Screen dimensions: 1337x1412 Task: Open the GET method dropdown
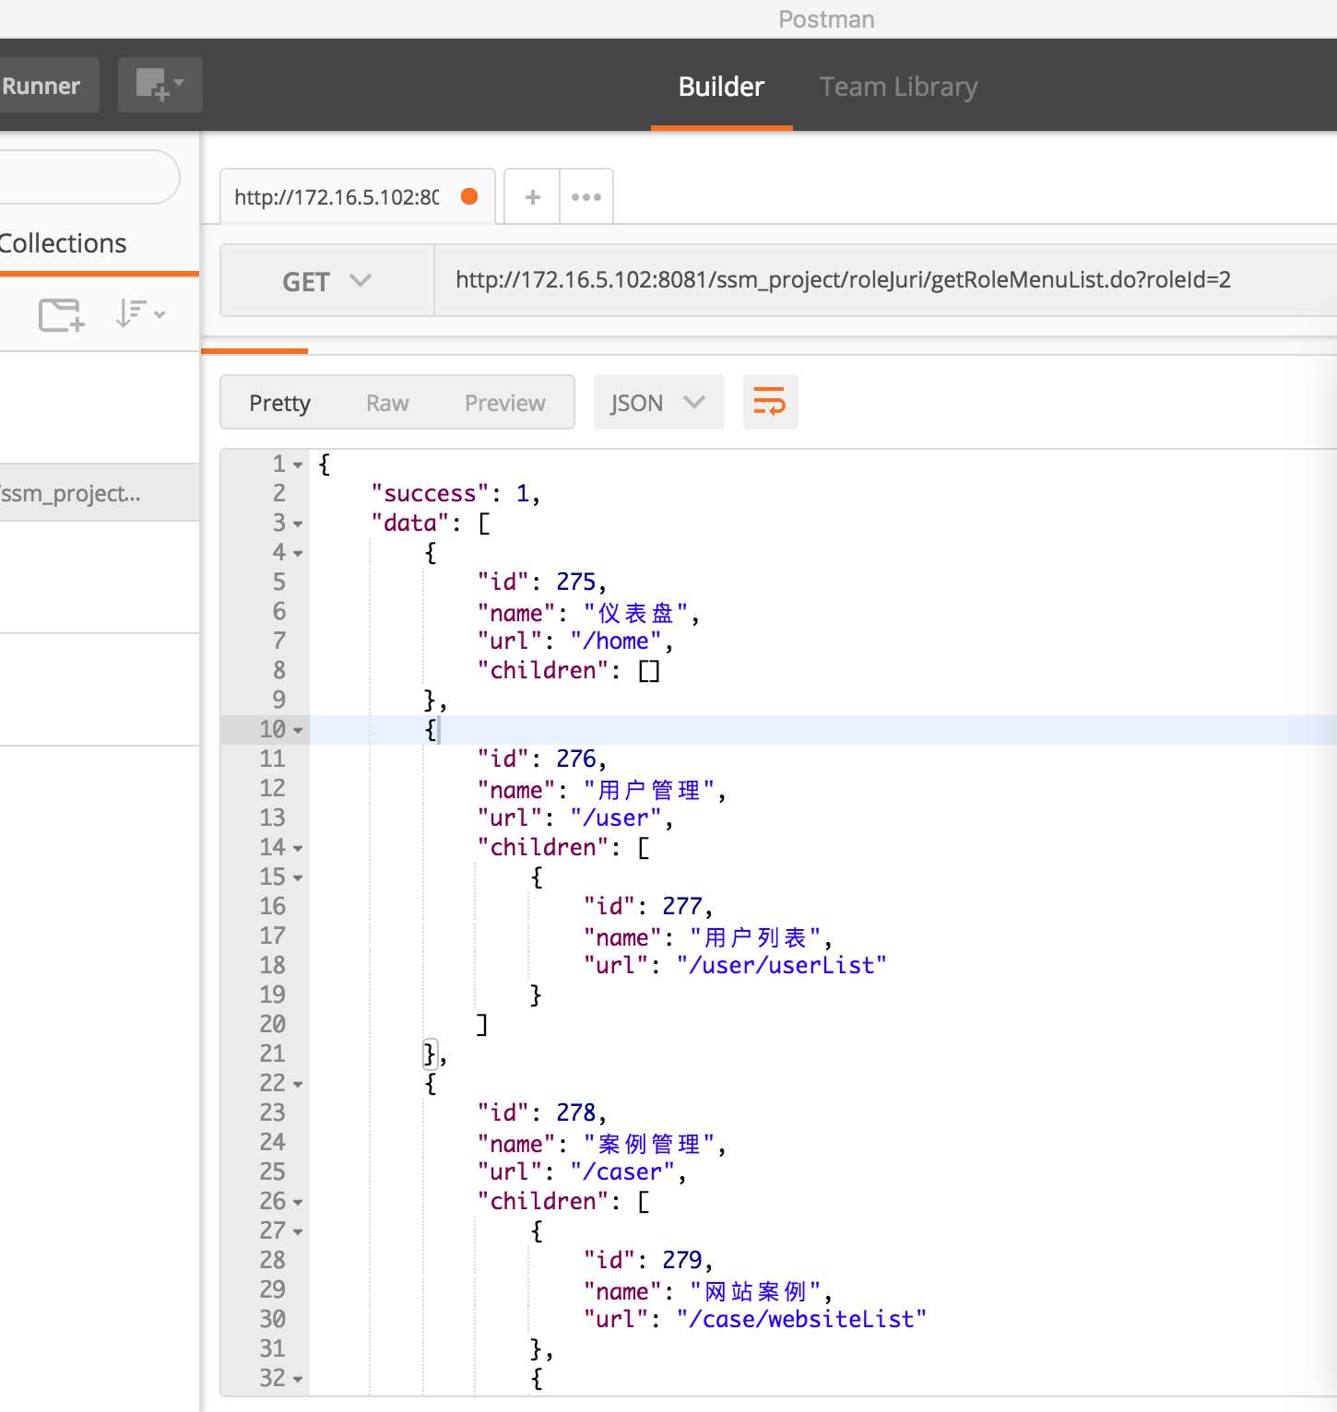(x=326, y=281)
